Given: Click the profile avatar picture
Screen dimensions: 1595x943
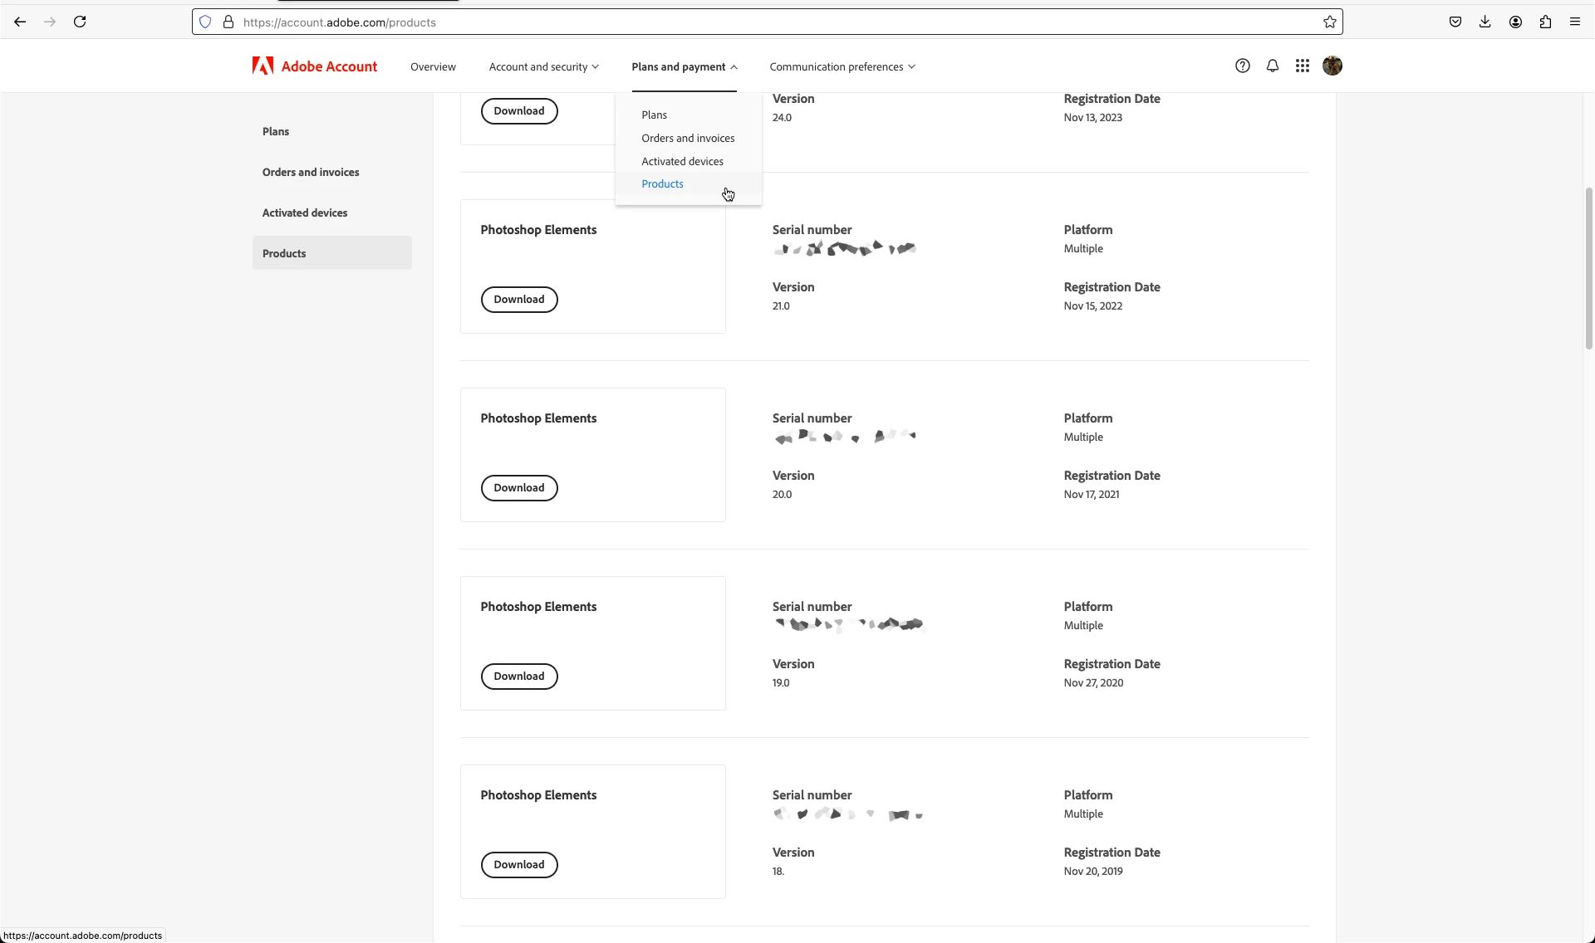Looking at the screenshot, I should [x=1332, y=66].
